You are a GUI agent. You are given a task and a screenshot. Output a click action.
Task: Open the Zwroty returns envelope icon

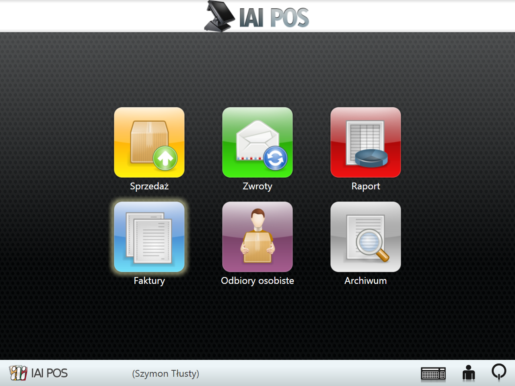(x=257, y=142)
